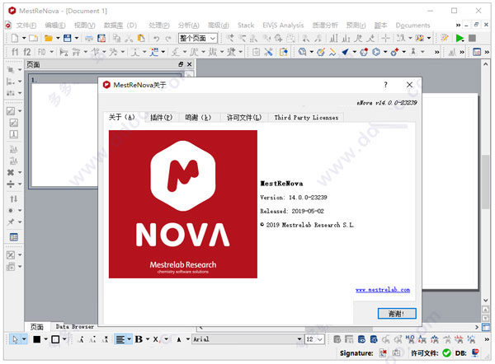Click the magnifier zoom tool icon
Viewport: 495px width, 364px height.
(x=302, y=52)
